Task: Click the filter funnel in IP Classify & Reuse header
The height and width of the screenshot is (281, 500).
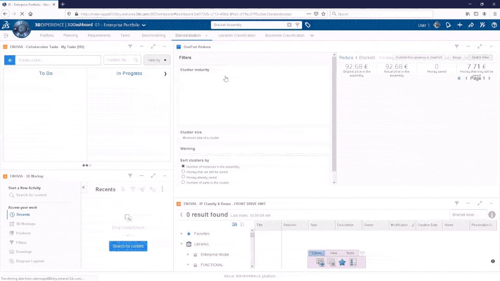Action: click(456, 203)
